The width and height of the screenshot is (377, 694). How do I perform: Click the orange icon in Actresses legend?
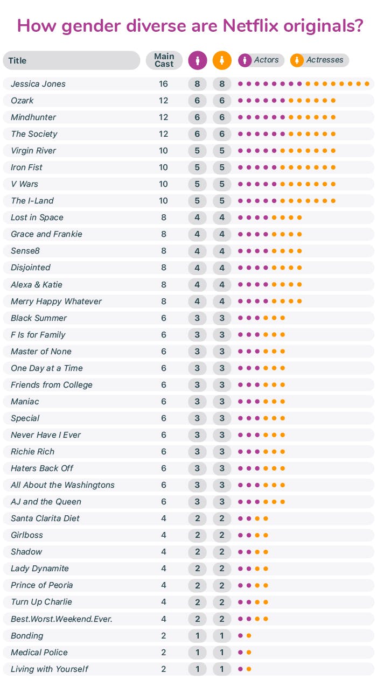pos(297,60)
